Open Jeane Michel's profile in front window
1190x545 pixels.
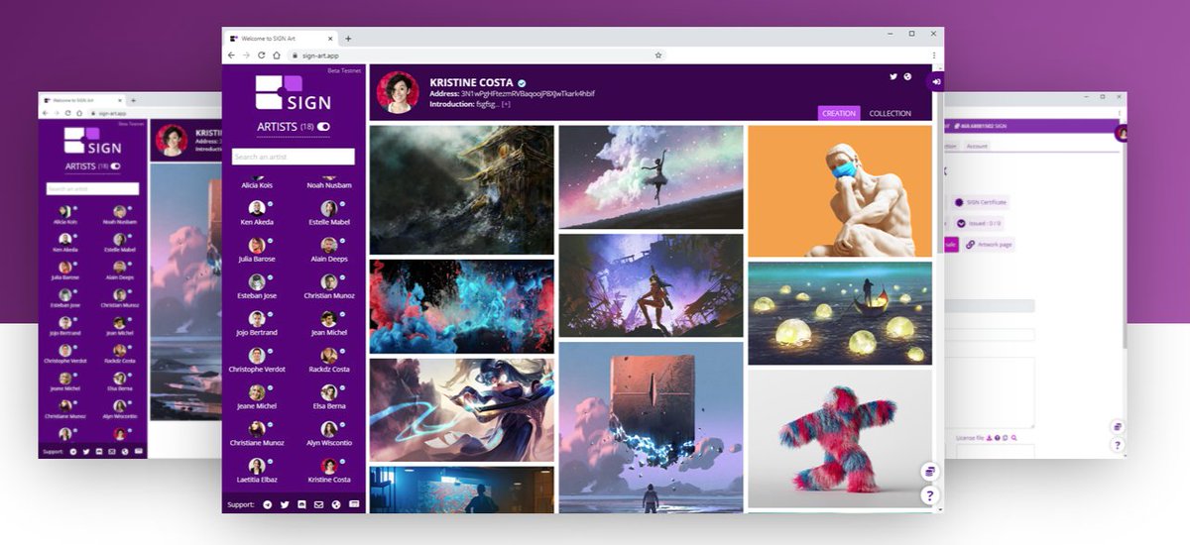click(257, 398)
